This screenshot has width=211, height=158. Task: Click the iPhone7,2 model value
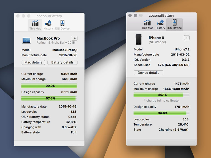pyautogui.click(x=182, y=49)
